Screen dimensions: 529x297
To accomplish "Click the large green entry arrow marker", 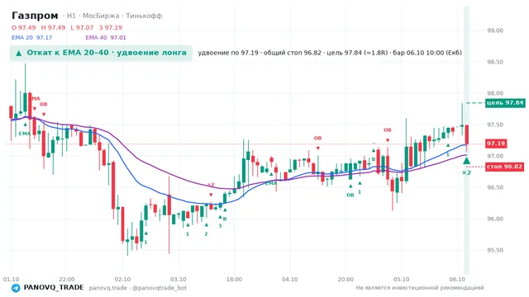I will click(466, 161).
